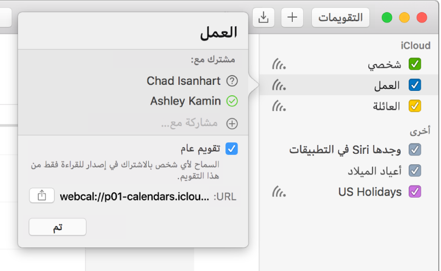Select Chad Isanhart in shared list
441x271 pixels.
point(183,81)
